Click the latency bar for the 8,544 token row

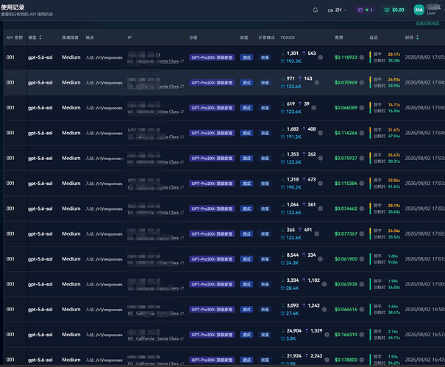point(370,259)
